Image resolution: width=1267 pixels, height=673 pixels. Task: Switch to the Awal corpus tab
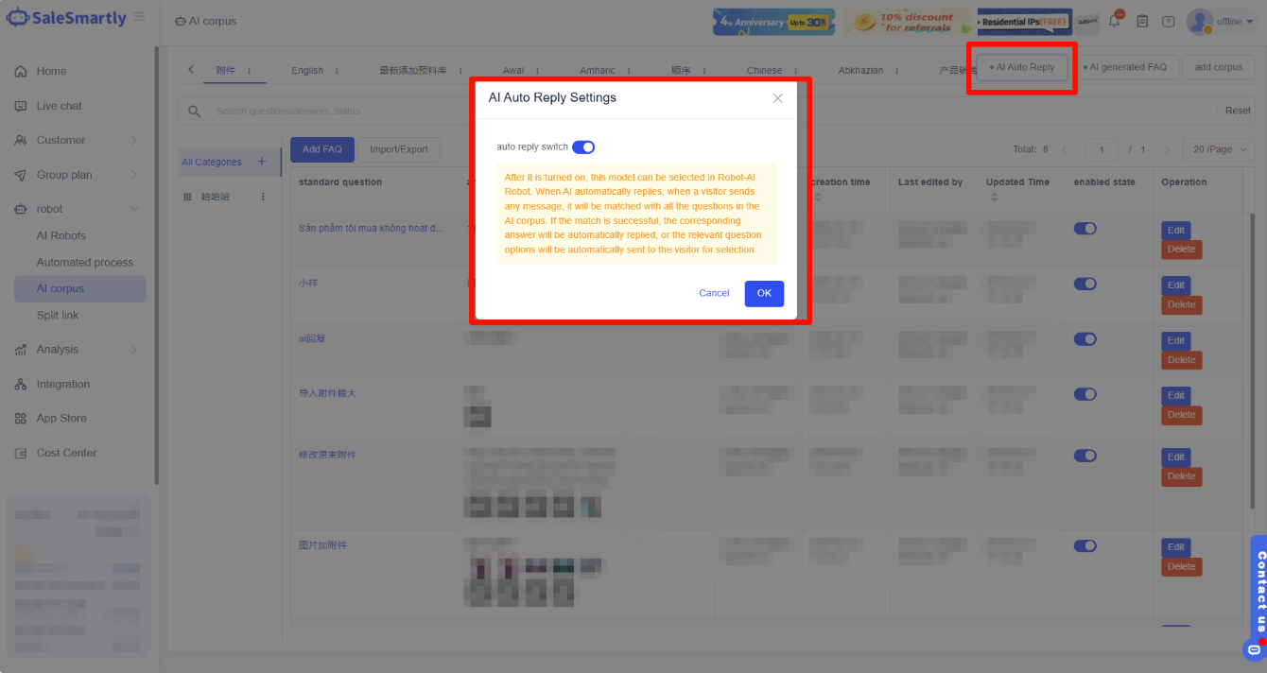click(513, 71)
